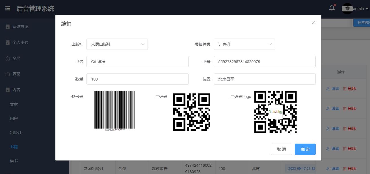
Task: Focus the 书号 book number field
Action: click(x=265, y=62)
